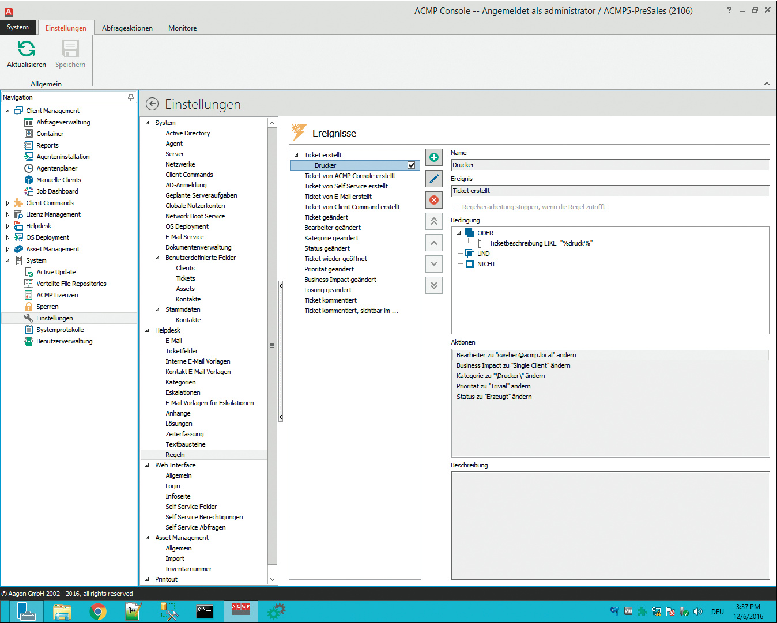Click the back arrow next to Einstellungen
Viewport: 777px width, 623px height.
click(x=152, y=104)
